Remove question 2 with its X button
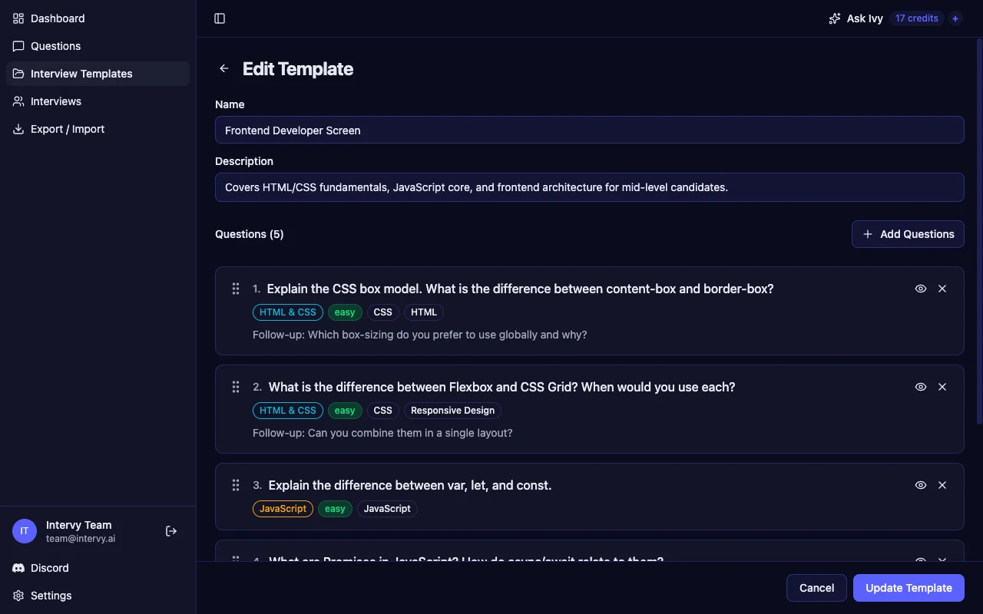The image size is (983, 614). (x=942, y=387)
